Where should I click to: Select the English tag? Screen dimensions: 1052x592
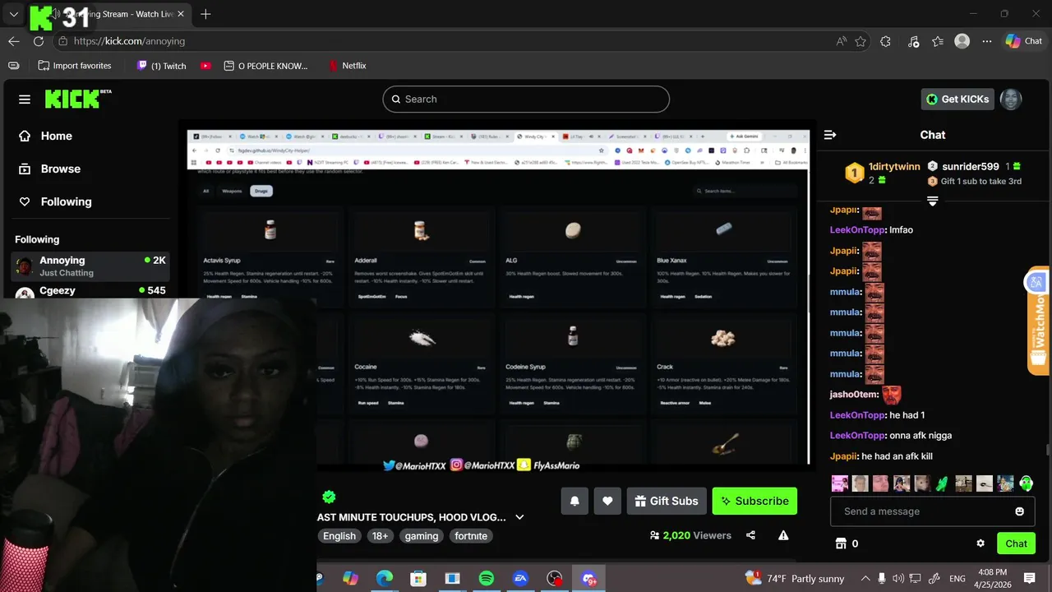click(339, 536)
